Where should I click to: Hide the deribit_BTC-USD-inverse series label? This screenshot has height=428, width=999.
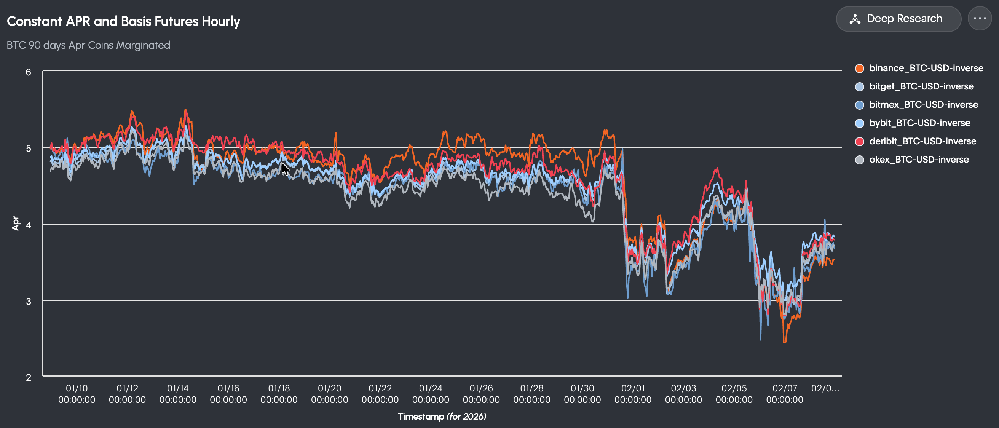tap(922, 141)
